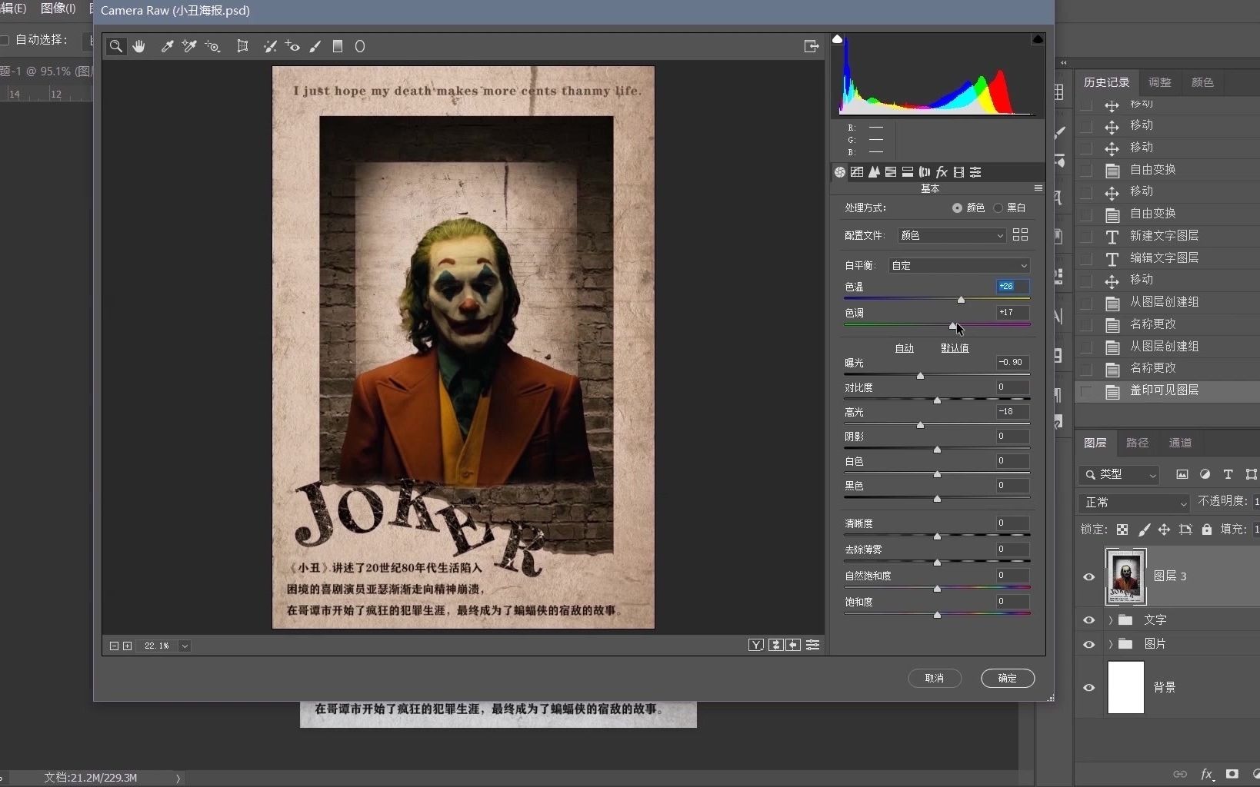Viewport: 1260px width, 787px height.
Task: Open the Effects (fx) panel tab
Action: pyautogui.click(x=942, y=172)
